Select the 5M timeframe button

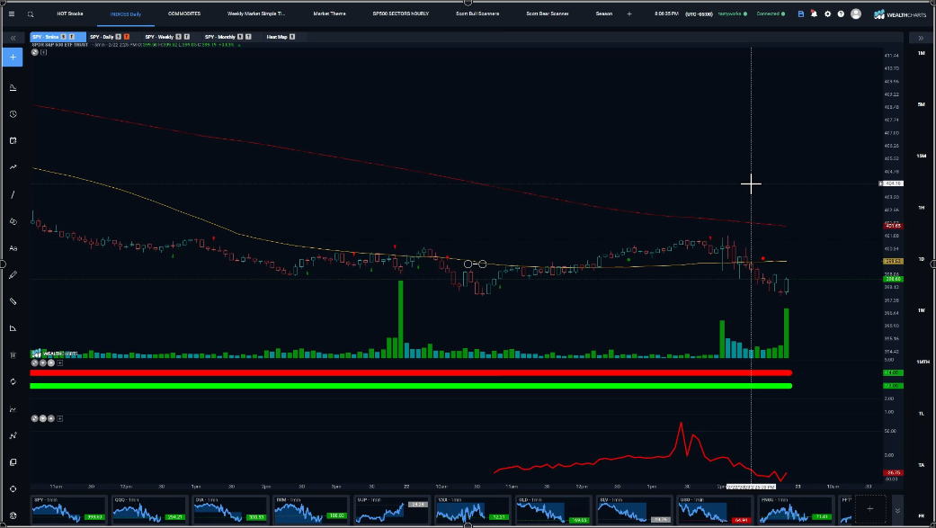[x=921, y=104]
